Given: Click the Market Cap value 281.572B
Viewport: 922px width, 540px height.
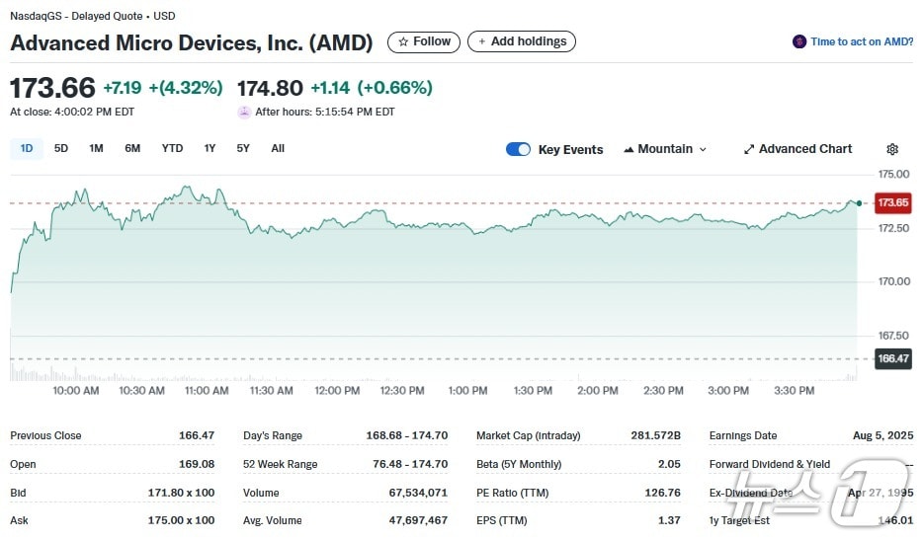Looking at the screenshot, I should 655,435.
